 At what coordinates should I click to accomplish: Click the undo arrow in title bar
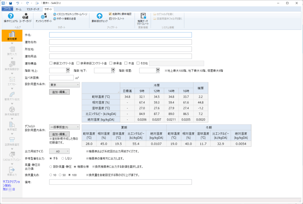point(18,3)
